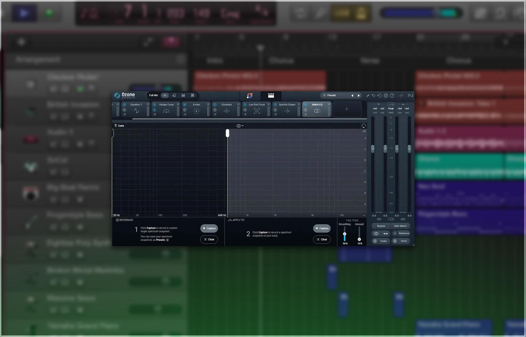
Task: Select the Equalizer 1 module curve icon
Action: [136, 111]
